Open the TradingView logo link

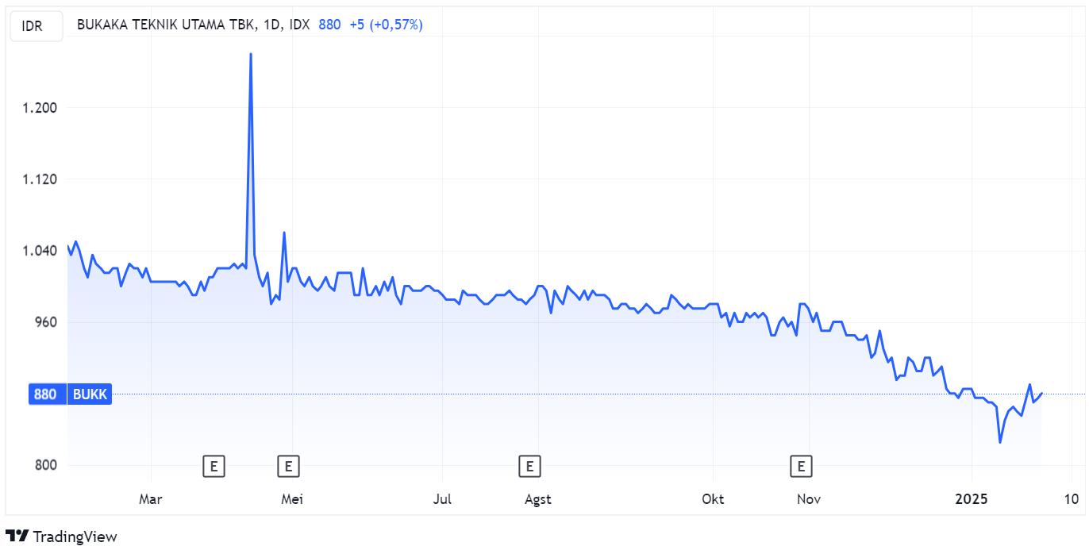click(61, 537)
